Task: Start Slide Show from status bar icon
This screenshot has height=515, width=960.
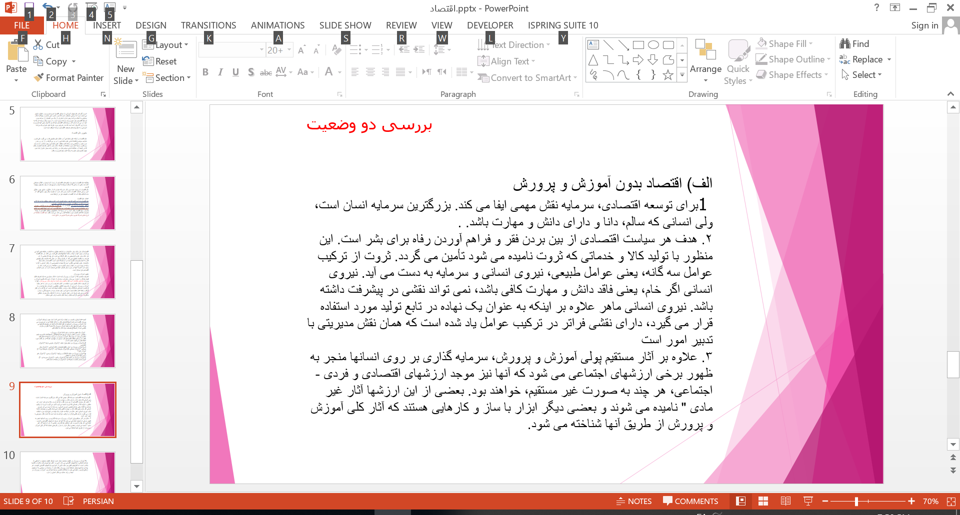Action: (807, 501)
